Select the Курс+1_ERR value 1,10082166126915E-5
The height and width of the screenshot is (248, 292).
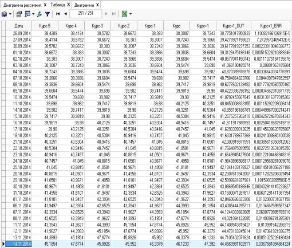tap(271, 33)
